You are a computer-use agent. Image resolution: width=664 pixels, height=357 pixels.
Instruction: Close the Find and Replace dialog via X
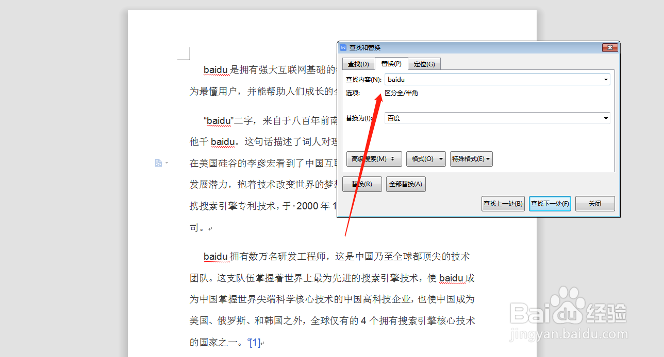pyautogui.click(x=610, y=47)
